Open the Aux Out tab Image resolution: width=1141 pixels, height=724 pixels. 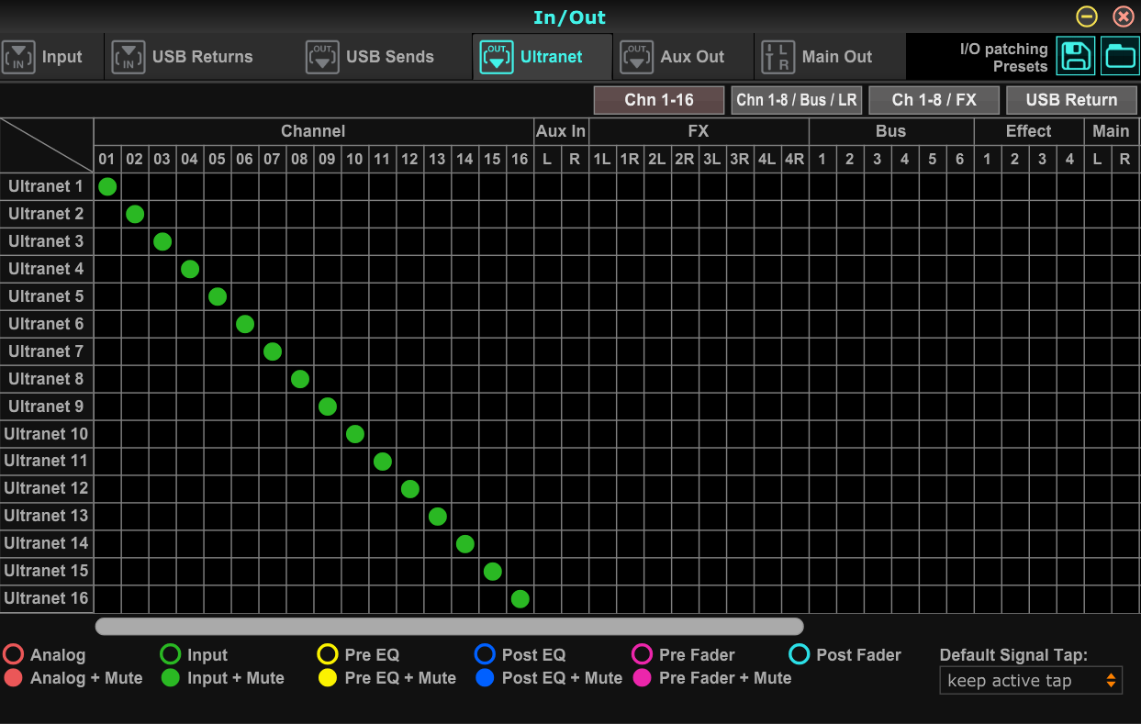[x=684, y=57]
